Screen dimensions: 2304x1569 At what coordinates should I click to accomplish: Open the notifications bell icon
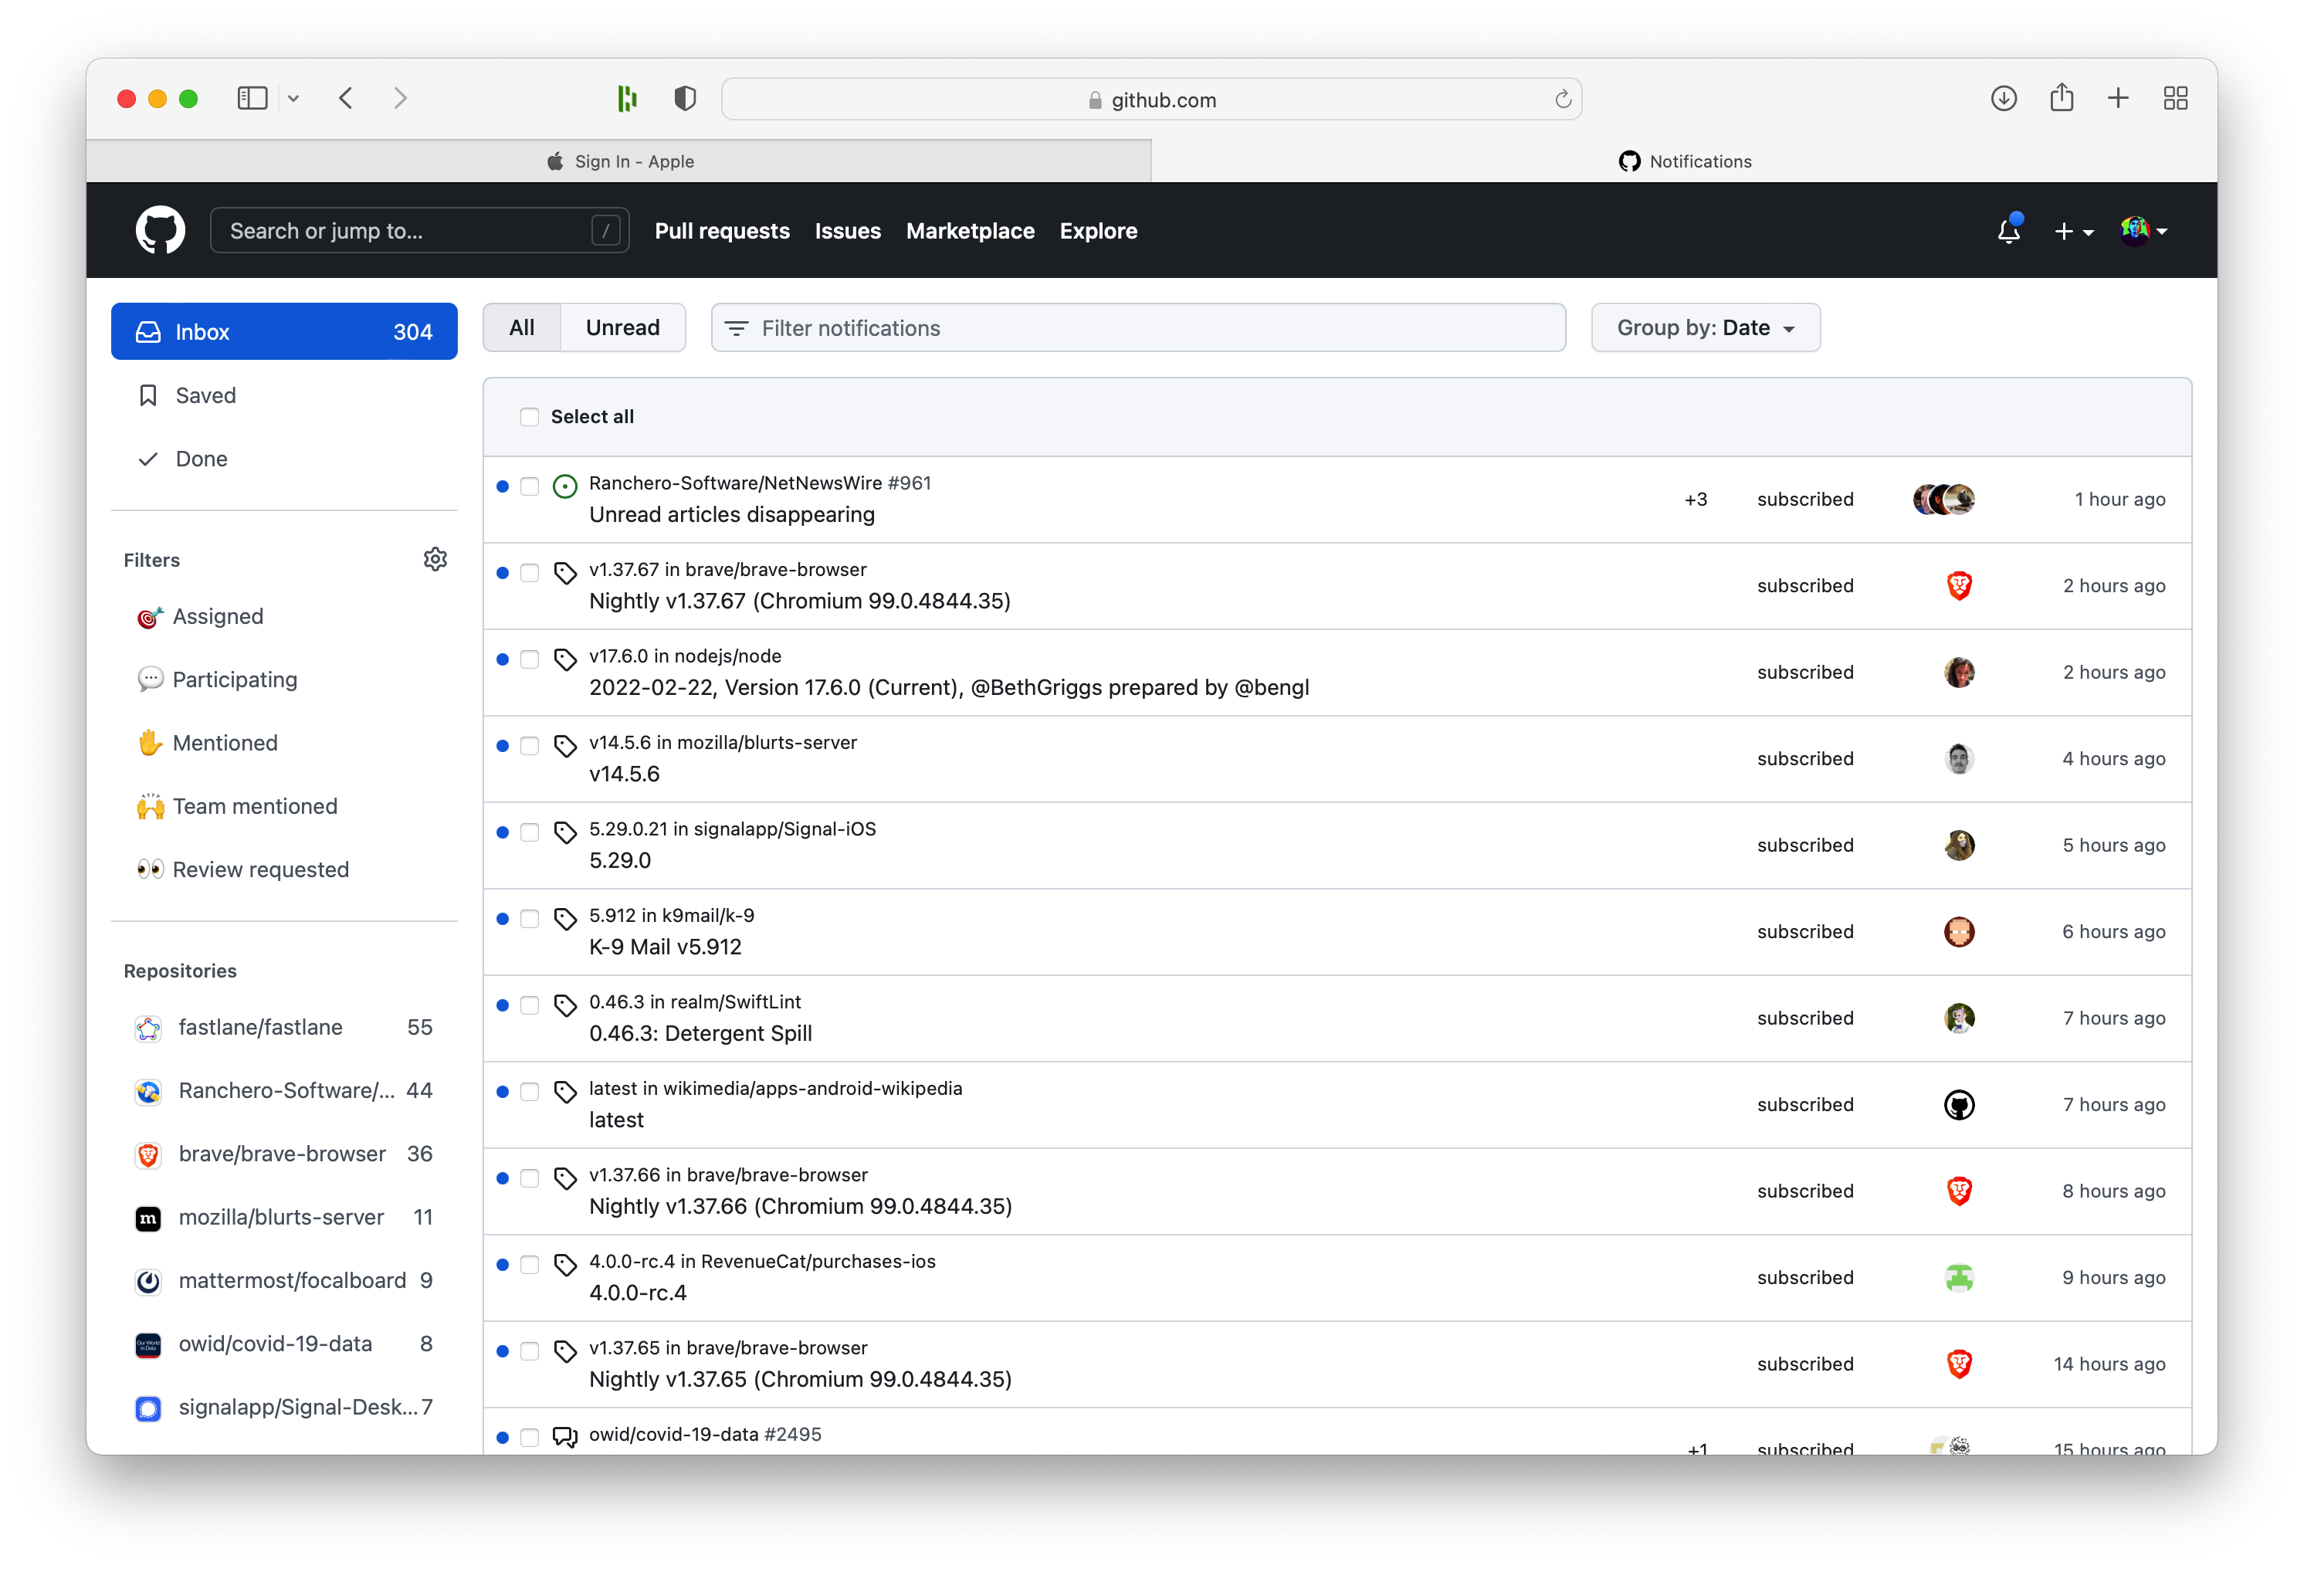[x=2008, y=230]
